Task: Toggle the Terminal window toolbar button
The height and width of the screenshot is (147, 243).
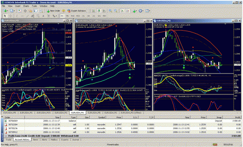Action: coord(36,11)
